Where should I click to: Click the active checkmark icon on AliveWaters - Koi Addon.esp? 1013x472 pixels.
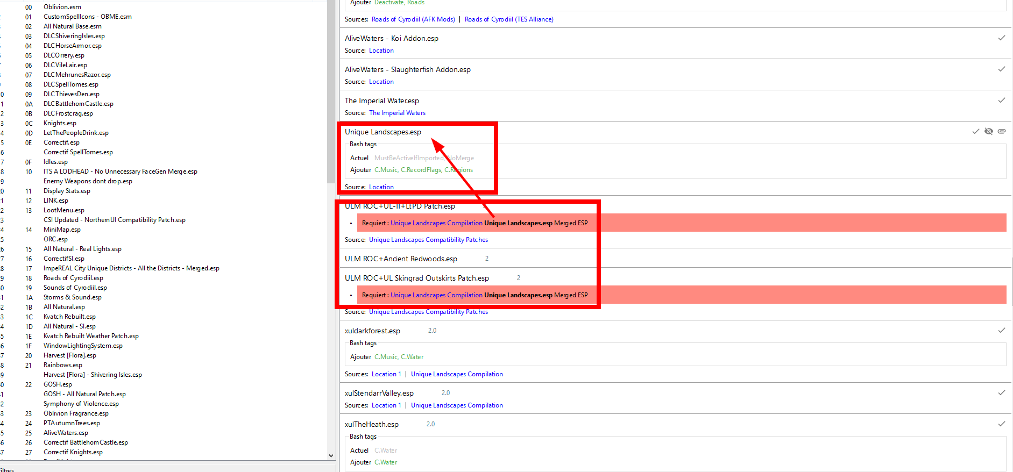point(1002,38)
